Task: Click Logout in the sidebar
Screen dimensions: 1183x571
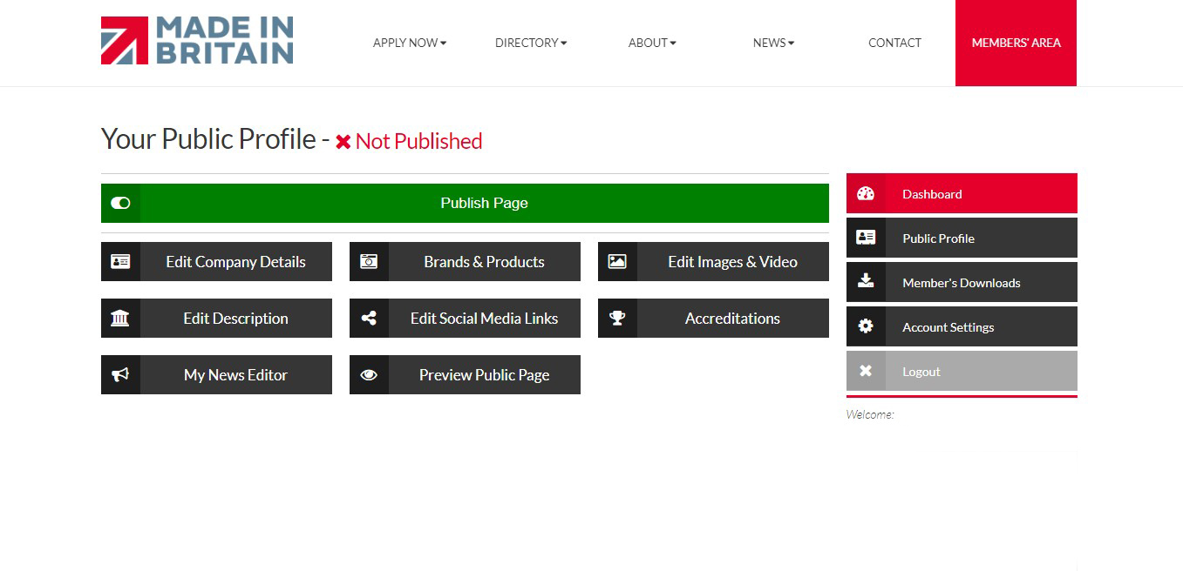Action: (x=962, y=371)
